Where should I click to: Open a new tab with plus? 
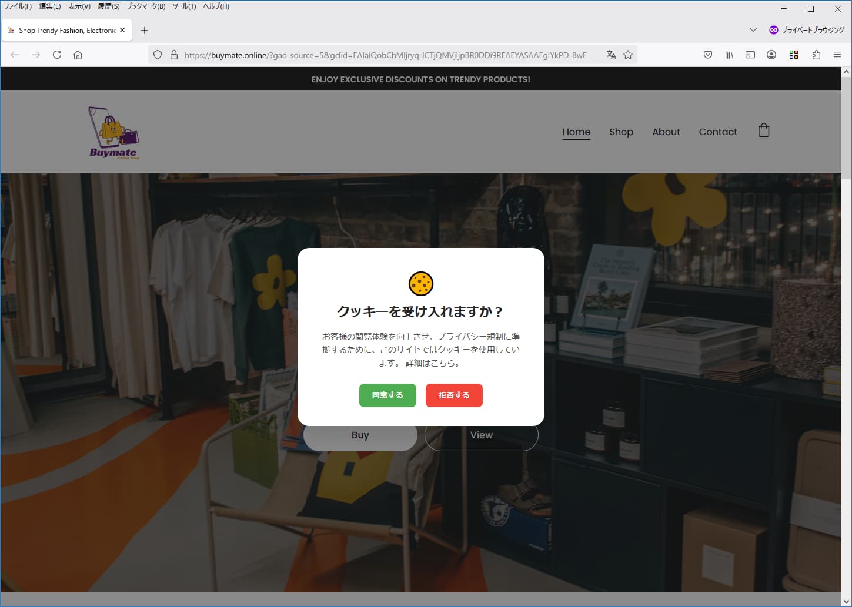(x=145, y=30)
